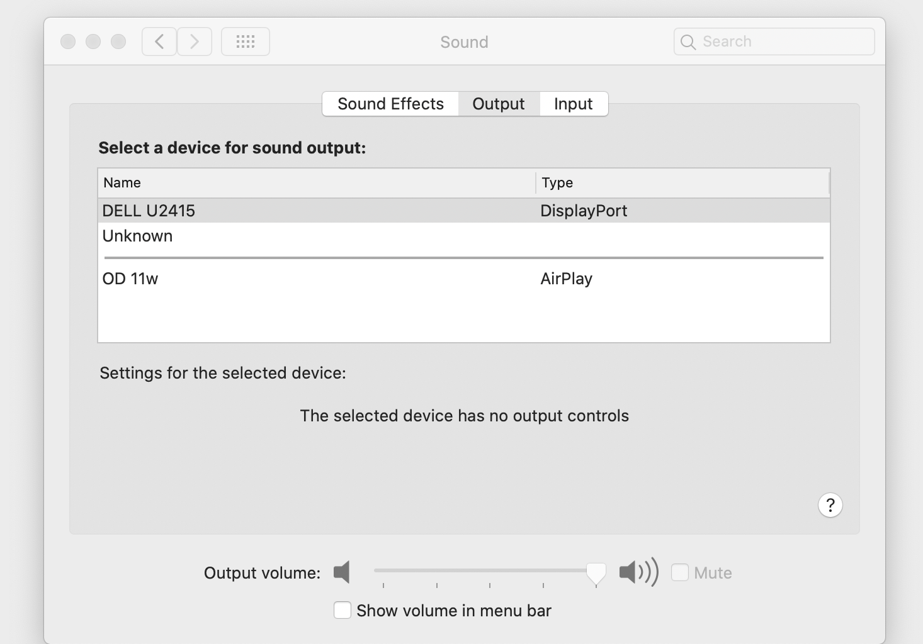Toggle the Mute checkbox
The width and height of the screenshot is (923, 644).
(x=680, y=572)
